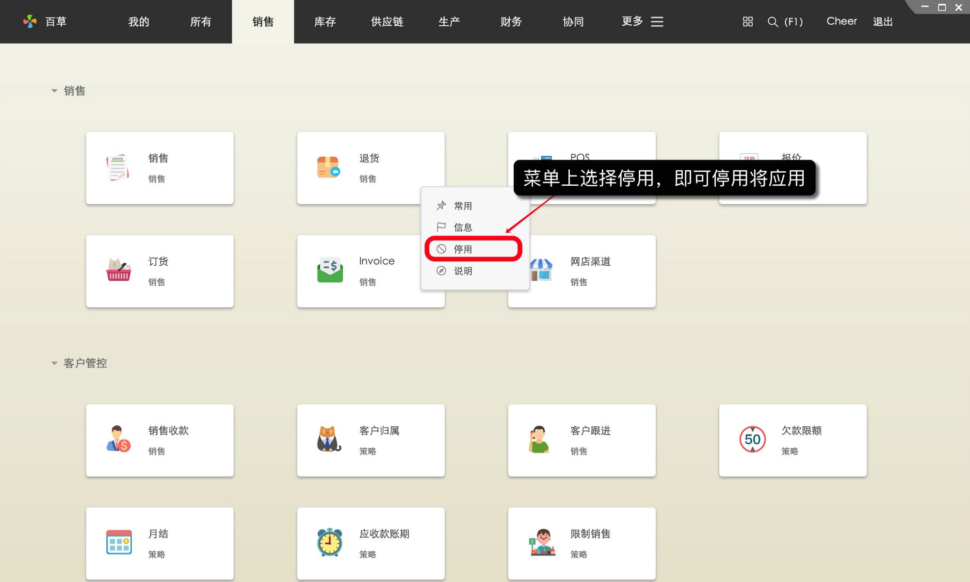Click the search magnifier icon (F1)
This screenshot has width=970, height=582.
[773, 22]
